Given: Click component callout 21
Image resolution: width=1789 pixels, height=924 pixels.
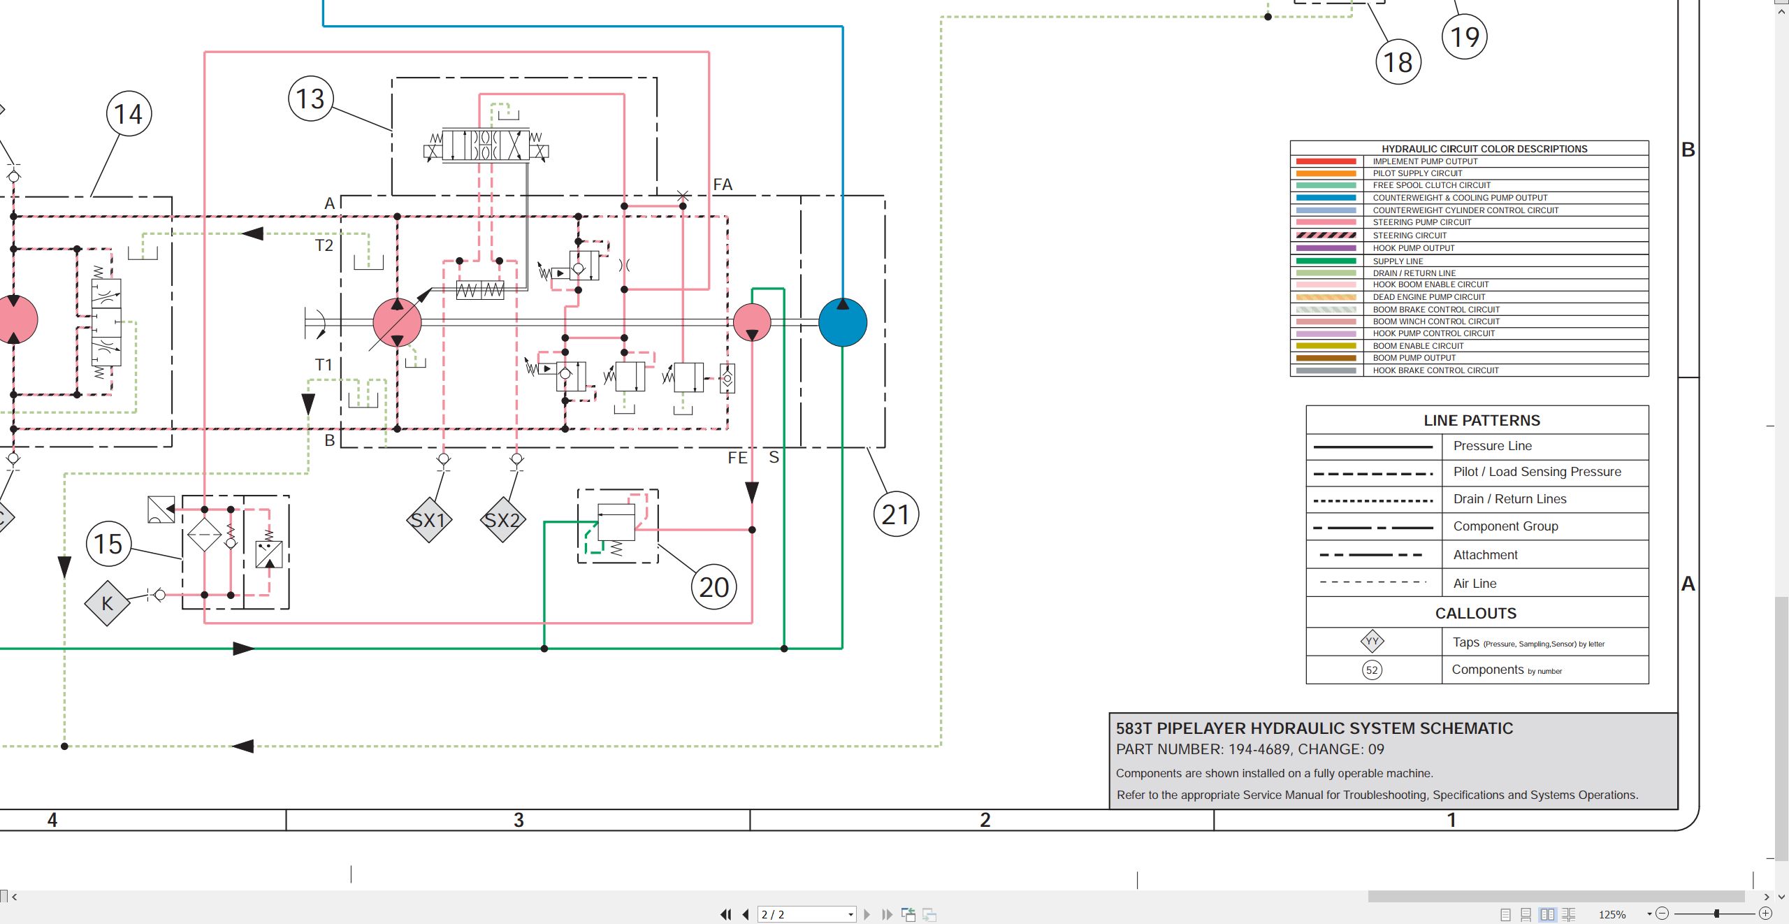Looking at the screenshot, I should (x=896, y=514).
